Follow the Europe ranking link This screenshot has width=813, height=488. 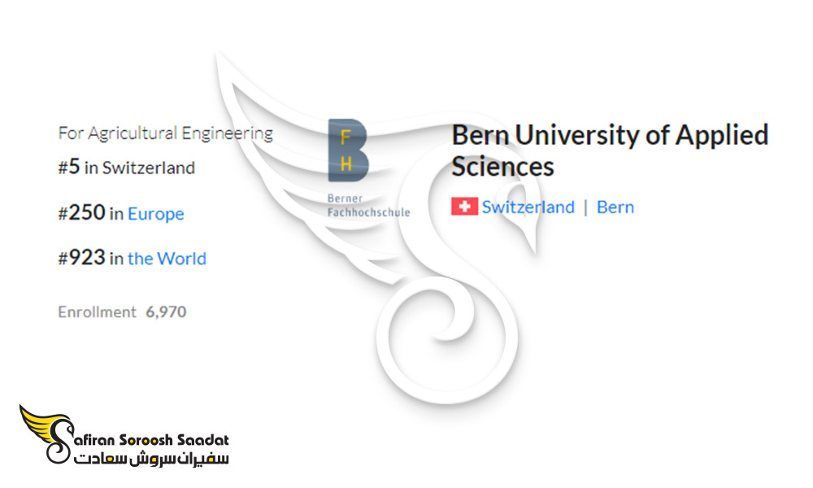click(155, 214)
